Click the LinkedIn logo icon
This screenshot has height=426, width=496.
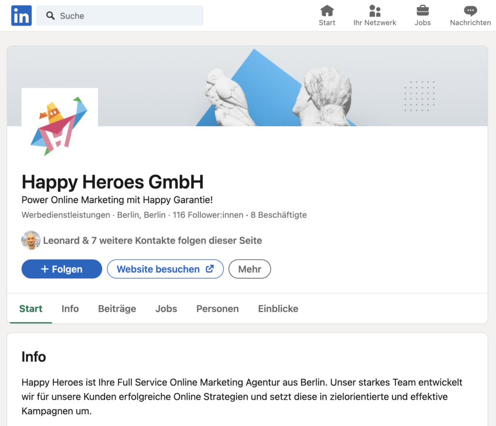point(21,16)
